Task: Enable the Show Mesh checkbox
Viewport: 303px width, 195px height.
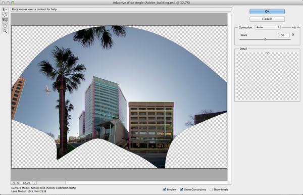Action: [211, 189]
